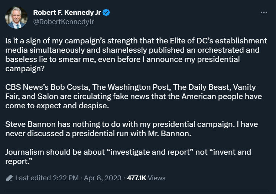
Task: Click the blue verified checkmark badge
Action: [106, 13]
